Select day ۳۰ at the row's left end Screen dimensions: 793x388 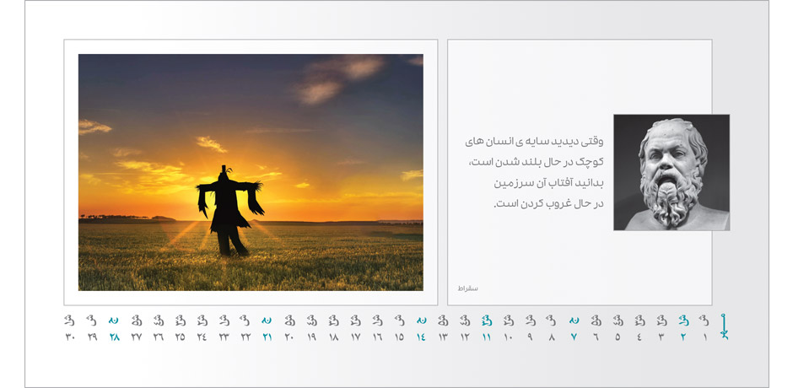[70, 337]
